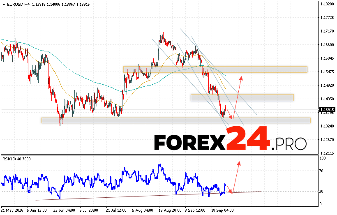
Task: Open the chart menu triangle beside EURUSD,H4
Action: pos(4,4)
